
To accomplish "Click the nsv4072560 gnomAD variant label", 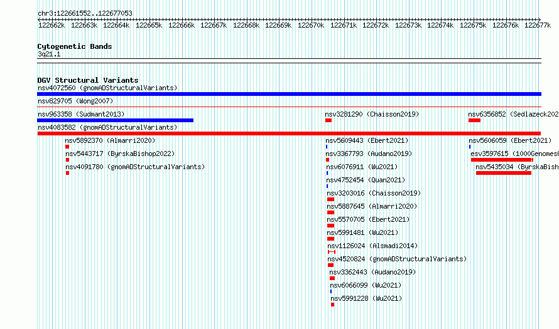I will (107, 88).
